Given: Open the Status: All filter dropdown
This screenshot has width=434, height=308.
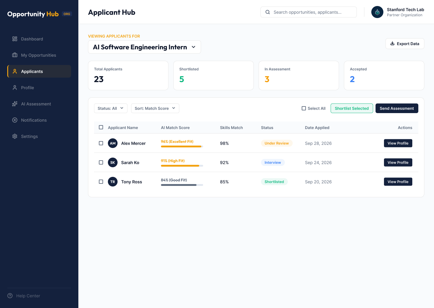Looking at the screenshot, I should pos(111,108).
